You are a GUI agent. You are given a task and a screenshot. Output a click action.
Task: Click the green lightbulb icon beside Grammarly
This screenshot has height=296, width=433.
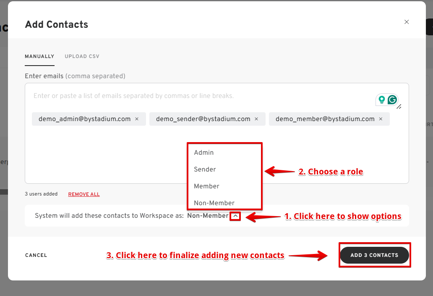381,100
